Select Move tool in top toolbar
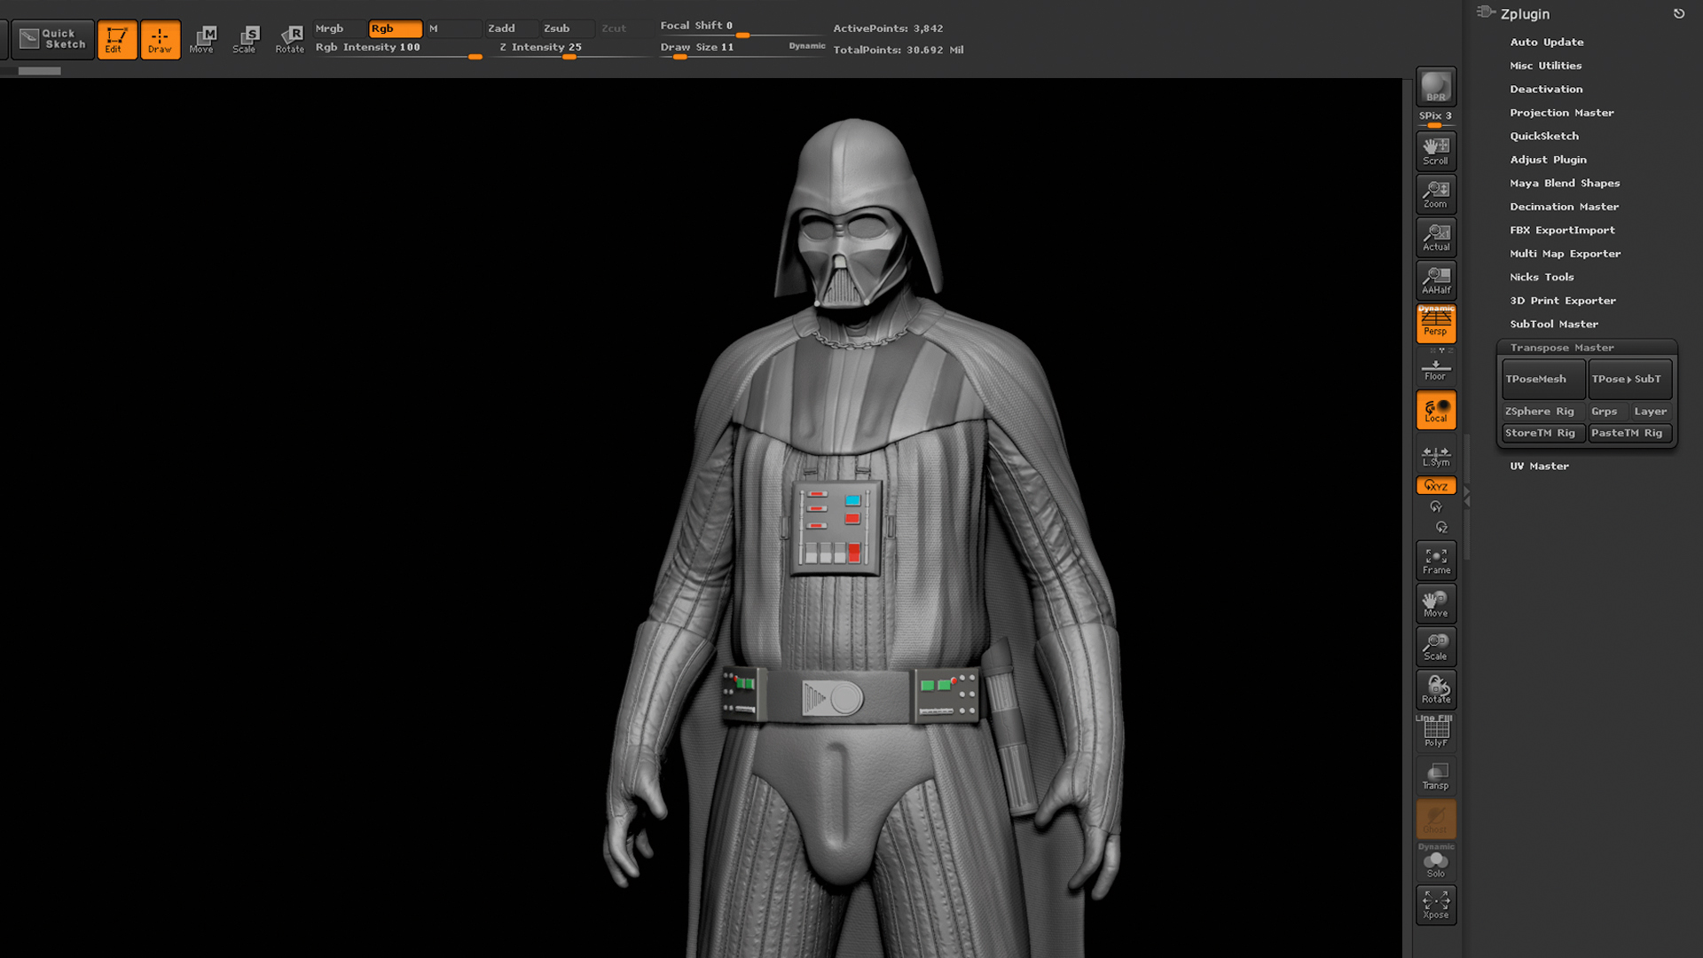 (203, 39)
